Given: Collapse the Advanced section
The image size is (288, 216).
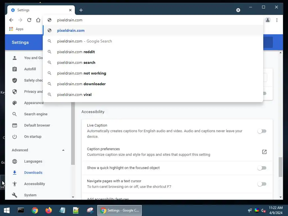Looking at the screenshot, I should click(x=63, y=150).
